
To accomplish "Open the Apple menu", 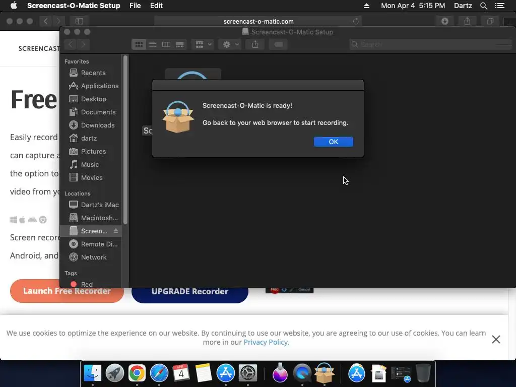I will coord(14,6).
